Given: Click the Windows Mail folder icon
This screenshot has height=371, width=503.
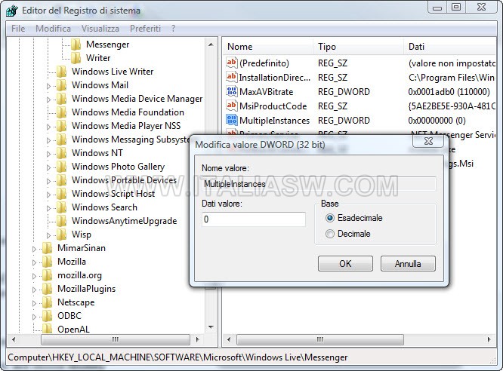Looking at the screenshot, I should [61, 85].
